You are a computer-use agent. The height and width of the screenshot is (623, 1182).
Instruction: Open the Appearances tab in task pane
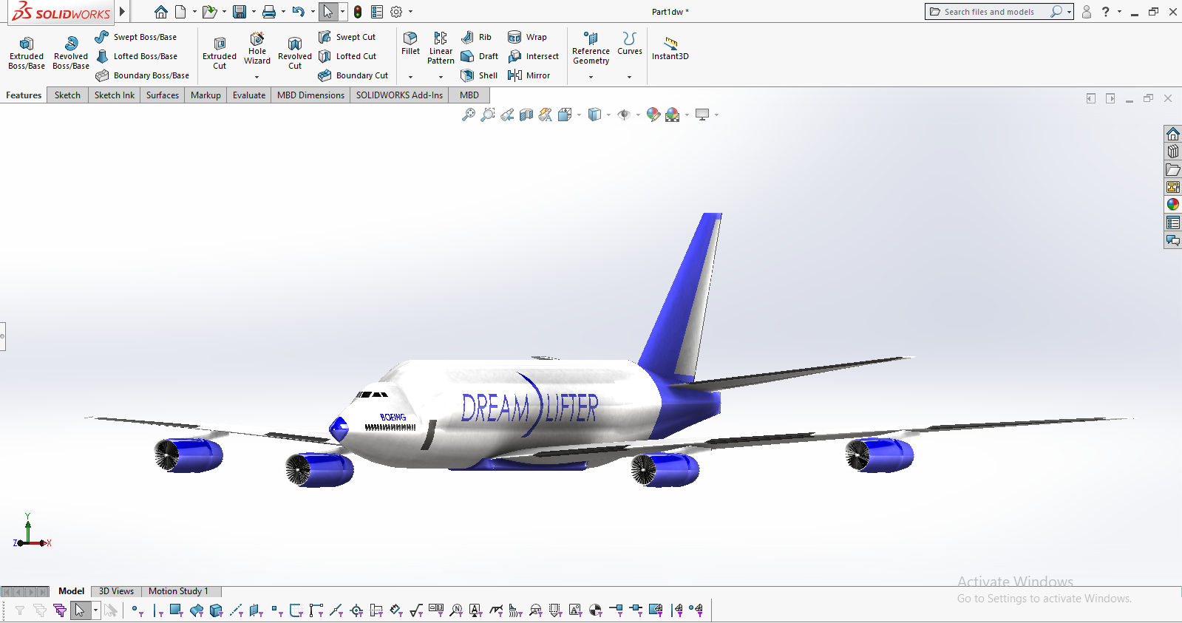click(1173, 205)
